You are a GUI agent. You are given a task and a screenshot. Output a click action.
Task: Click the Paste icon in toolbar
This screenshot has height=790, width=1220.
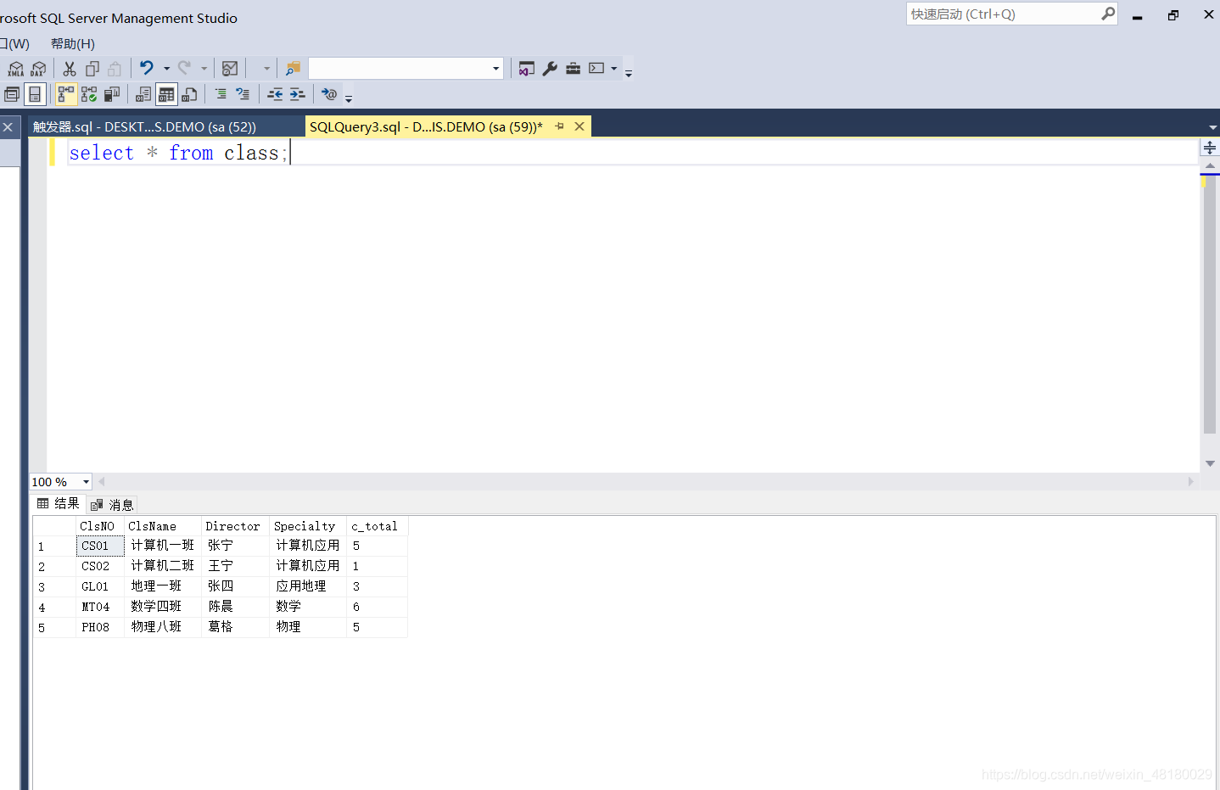click(115, 69)
